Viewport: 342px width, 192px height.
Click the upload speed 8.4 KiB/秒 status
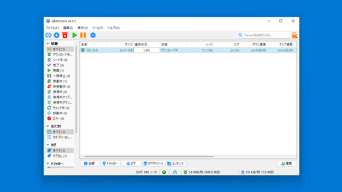coord(258,172)
